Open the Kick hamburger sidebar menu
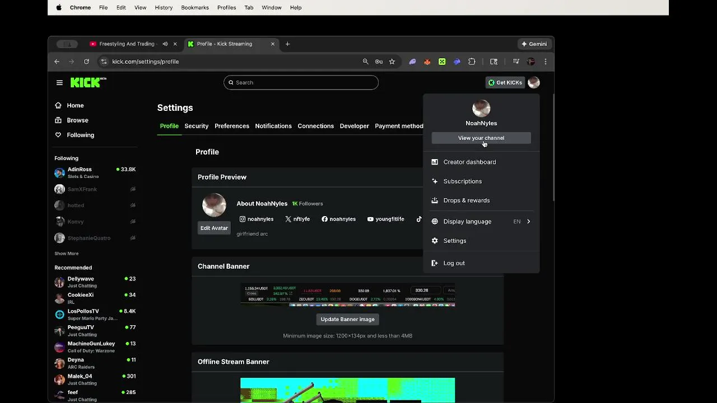The image size is (717, 403). pos(59,82)
